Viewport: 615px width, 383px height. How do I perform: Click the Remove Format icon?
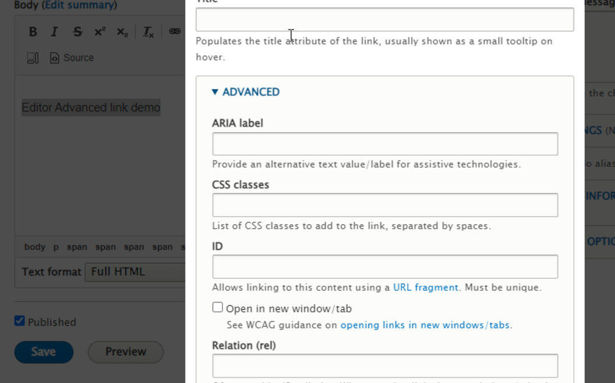pyautogui.click(x=147, y=32)
